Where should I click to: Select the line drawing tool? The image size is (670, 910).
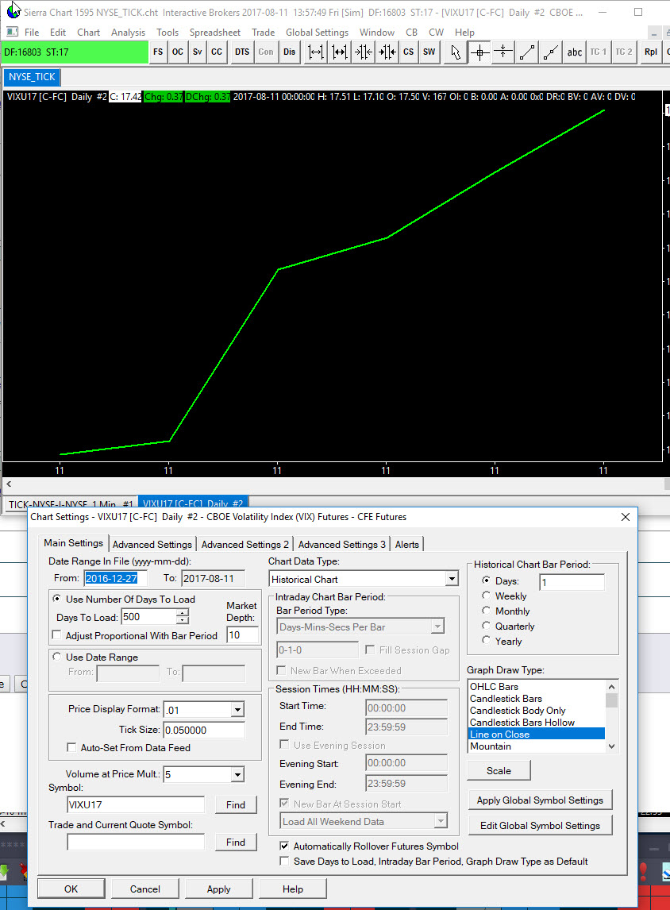[527, 52]
